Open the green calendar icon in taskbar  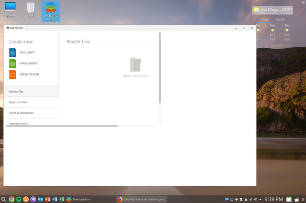289,199
